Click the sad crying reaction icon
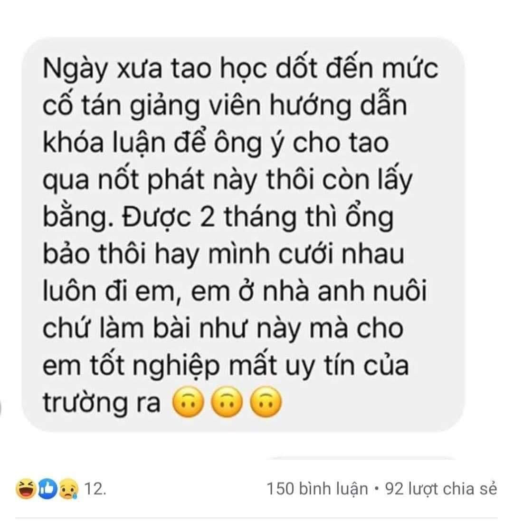513x522 pixels. pos(68,489)
